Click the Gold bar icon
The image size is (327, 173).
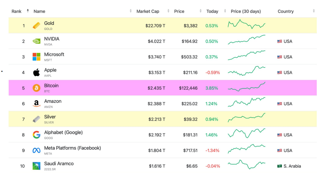(x=36, y=26)
